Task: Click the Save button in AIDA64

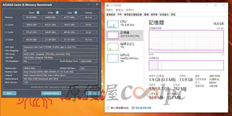Action: pos(10,93)
